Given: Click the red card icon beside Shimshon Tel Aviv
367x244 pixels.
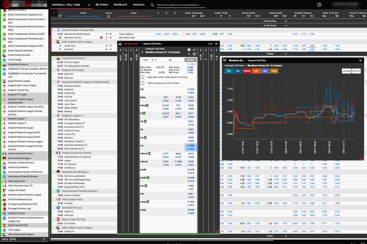Looking at the screenshot, I should (101, 38).
